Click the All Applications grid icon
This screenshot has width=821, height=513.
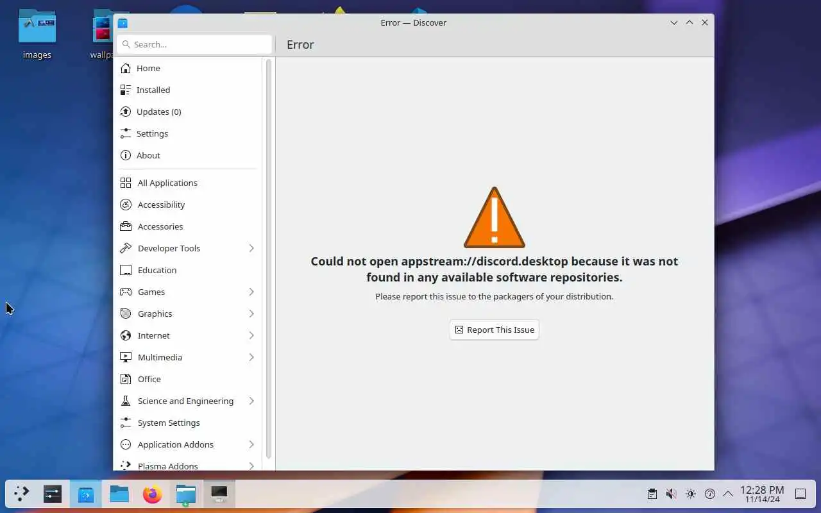pyautogui.click(x=126, y=183)
